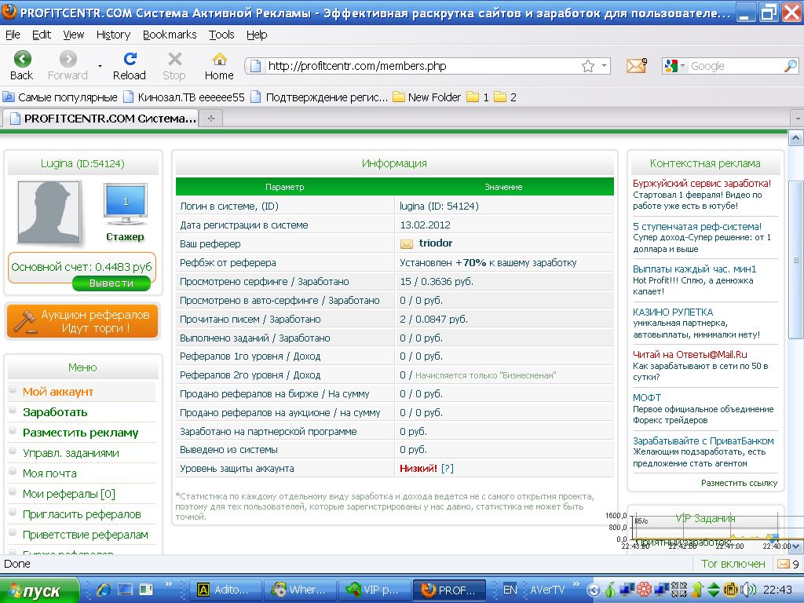This screenshot has width=804, height=603.
Task: Open the Bookmarks menu
Action: tap(170, 35)
